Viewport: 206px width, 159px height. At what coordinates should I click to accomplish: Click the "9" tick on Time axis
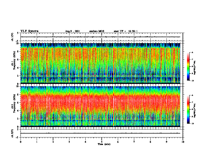(x=166, y=142)
